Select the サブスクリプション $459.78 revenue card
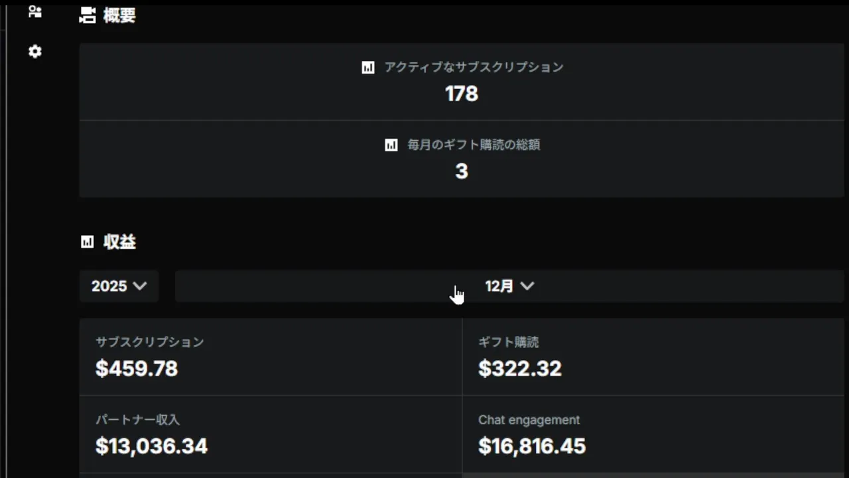The width and height of the screenshot is (849, 478). [x=271, y=357]
